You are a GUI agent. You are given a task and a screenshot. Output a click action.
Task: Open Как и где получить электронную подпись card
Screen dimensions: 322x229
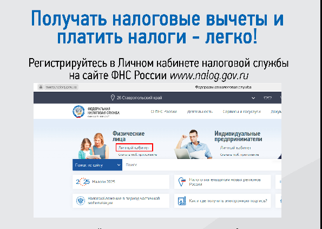click(222, 201)
